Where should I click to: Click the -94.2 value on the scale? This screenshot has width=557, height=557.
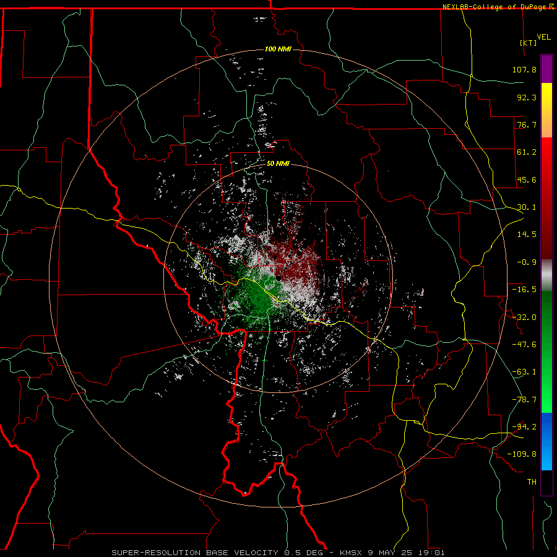(x=524, y=426)
